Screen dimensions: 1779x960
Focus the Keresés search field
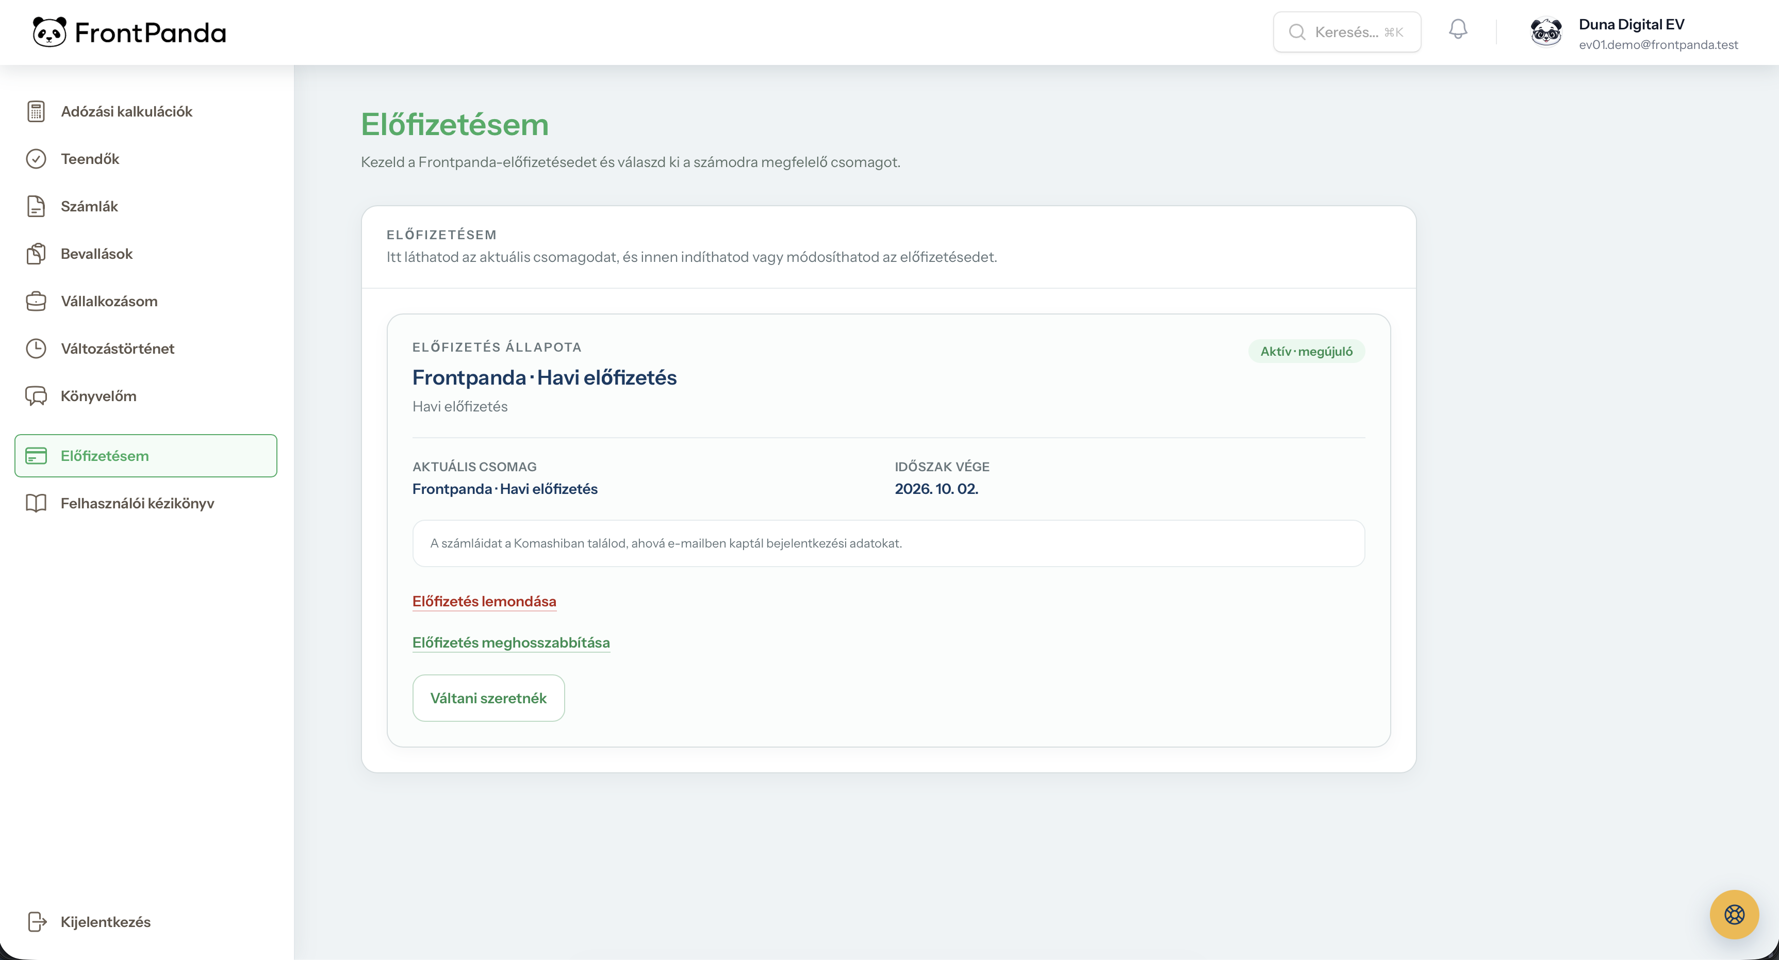pos(1347,32)
